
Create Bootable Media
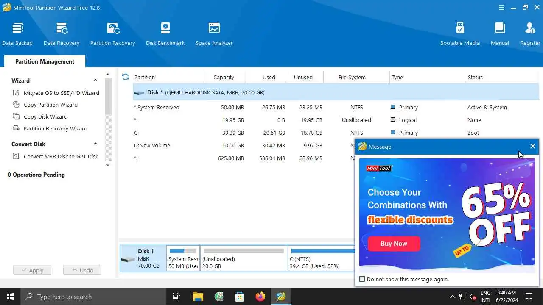(460, 34)
